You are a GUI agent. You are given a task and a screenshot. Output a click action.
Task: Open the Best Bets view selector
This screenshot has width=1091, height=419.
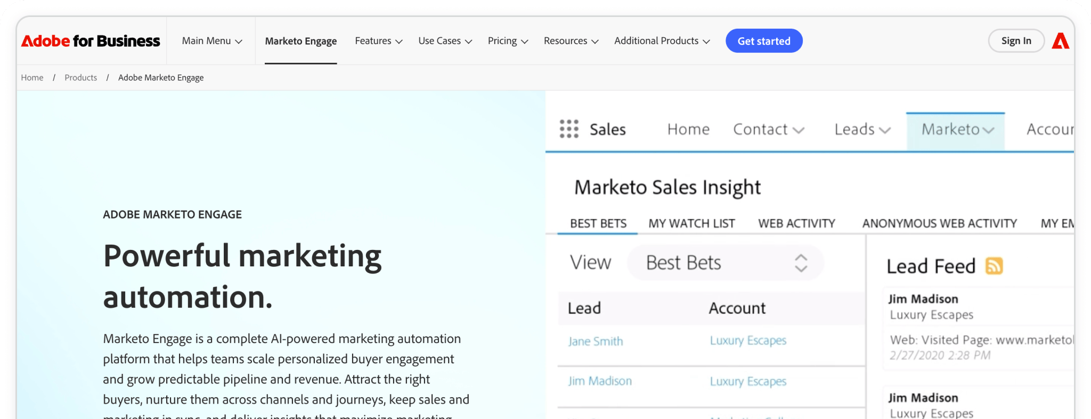coord(726,263)
